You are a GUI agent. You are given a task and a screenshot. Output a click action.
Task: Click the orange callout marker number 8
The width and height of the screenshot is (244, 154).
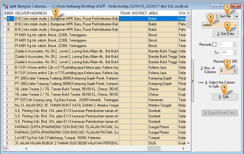pos(55,11)
